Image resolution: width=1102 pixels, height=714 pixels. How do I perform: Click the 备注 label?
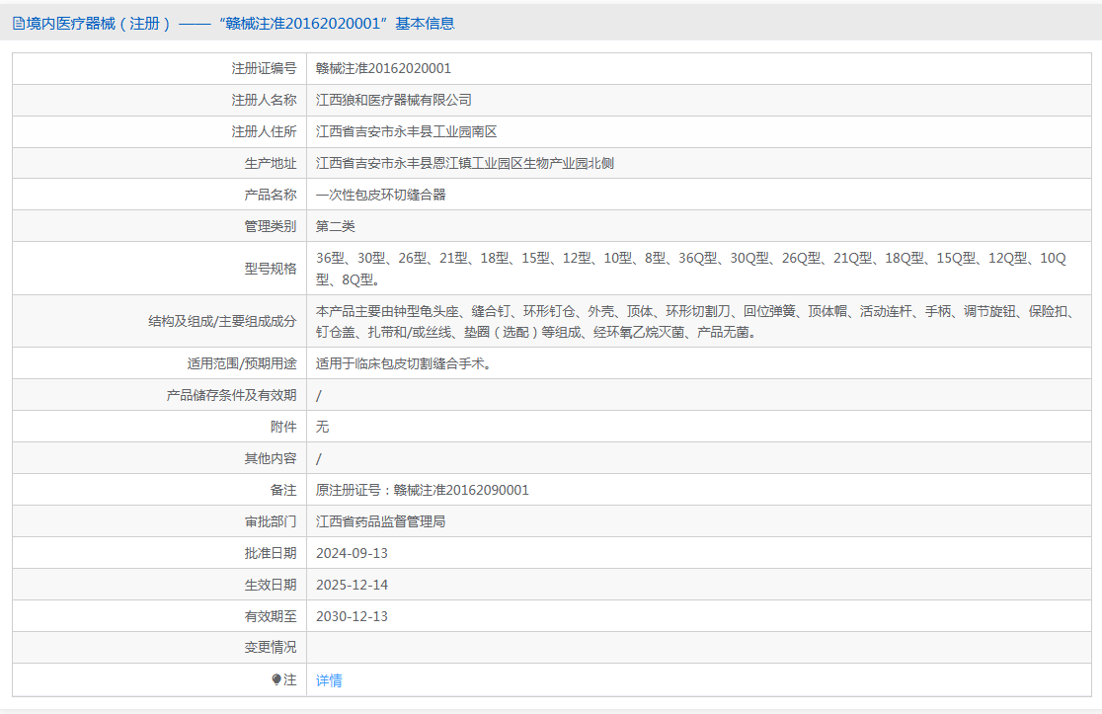[283, 490]
